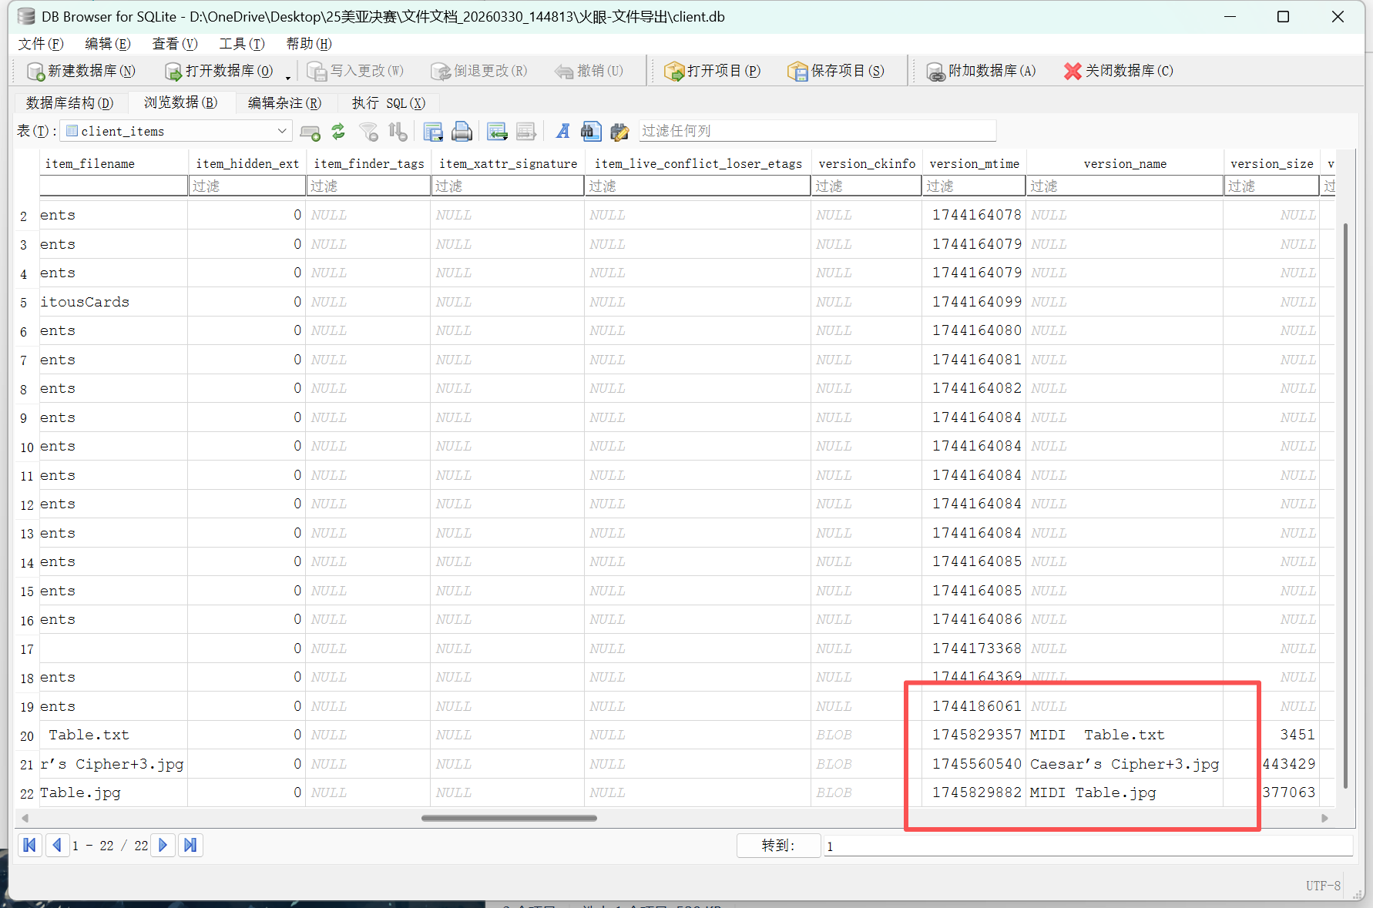
Task: Select the Caesar's Cipher+3.jpg version_name cell
Action: tap(1125, 764)
